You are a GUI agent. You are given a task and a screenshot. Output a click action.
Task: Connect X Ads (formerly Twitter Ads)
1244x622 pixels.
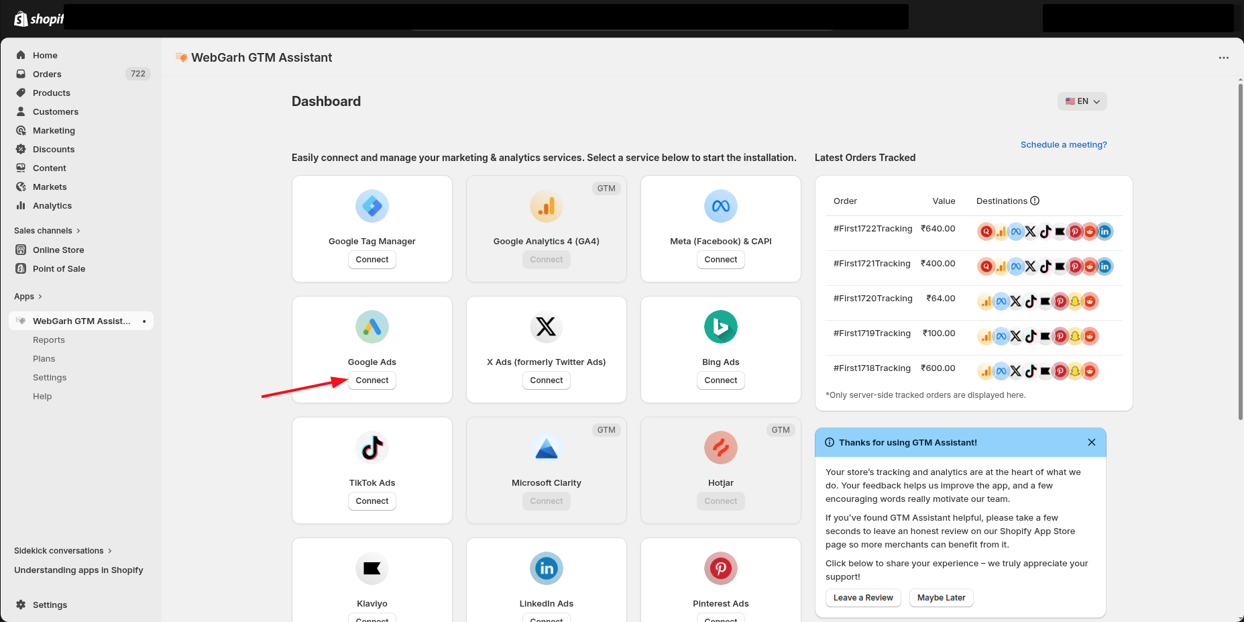pos(547,380)
